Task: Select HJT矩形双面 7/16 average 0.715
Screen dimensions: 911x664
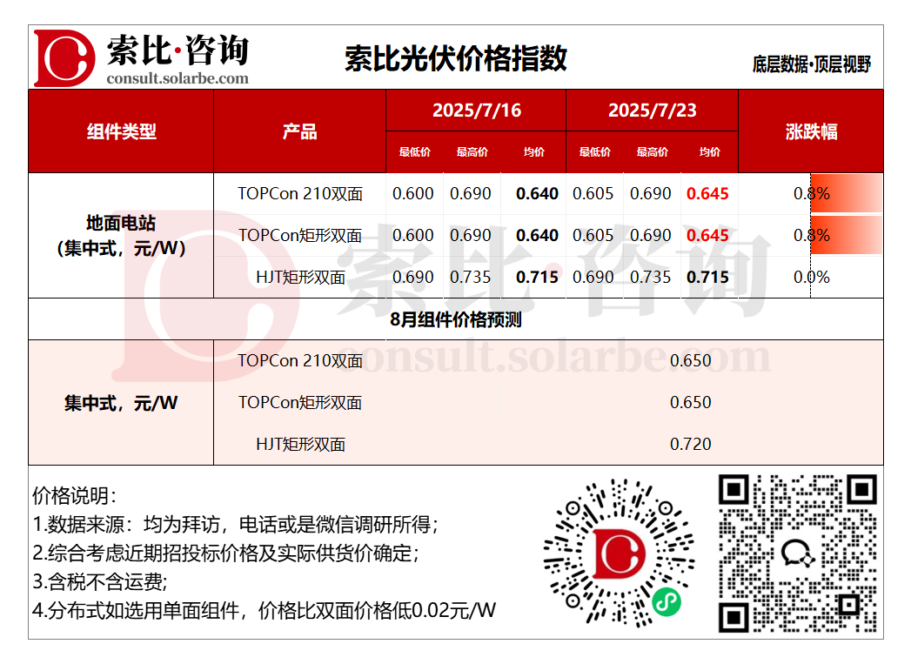Action: point(537,277)
